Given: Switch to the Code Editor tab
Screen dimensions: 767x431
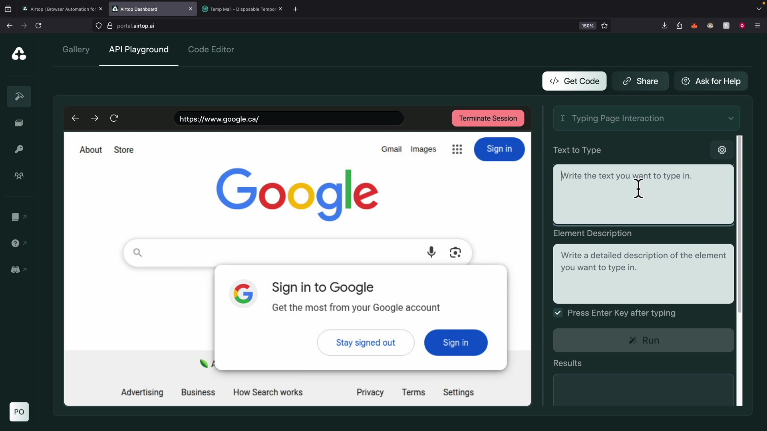Looking at the screenshot, I should click(211, 49).
